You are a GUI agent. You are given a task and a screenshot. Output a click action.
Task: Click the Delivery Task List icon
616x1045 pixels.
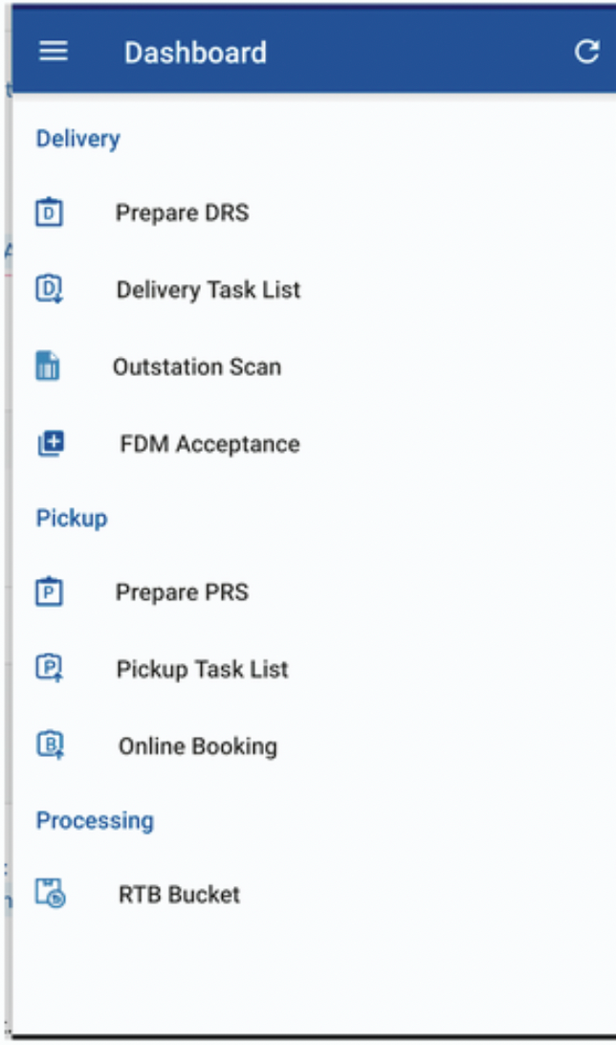click(49, 289)
